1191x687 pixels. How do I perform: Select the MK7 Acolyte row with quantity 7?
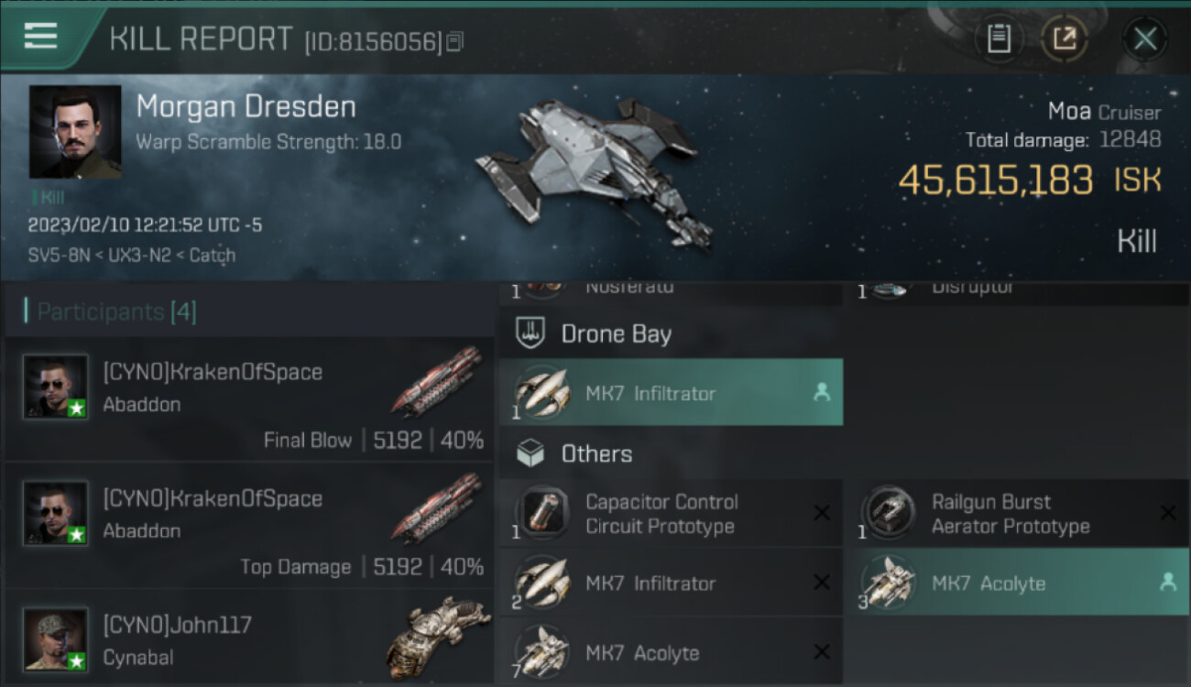[671, 652]
